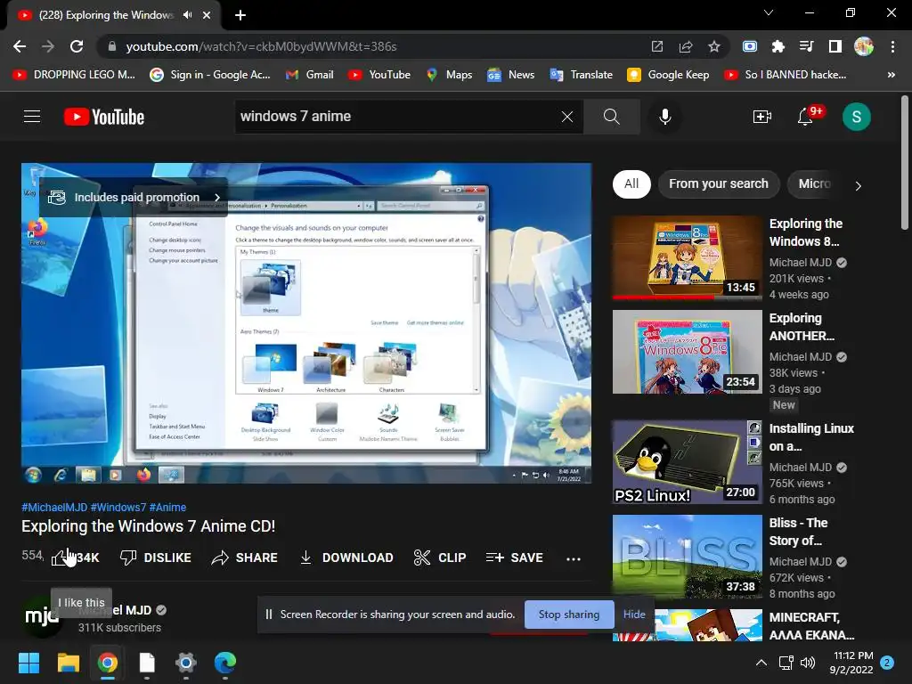Open the Bliss story video thumbnail
Viewport: 912px width, 684px height.
click(x=687, y=557)
